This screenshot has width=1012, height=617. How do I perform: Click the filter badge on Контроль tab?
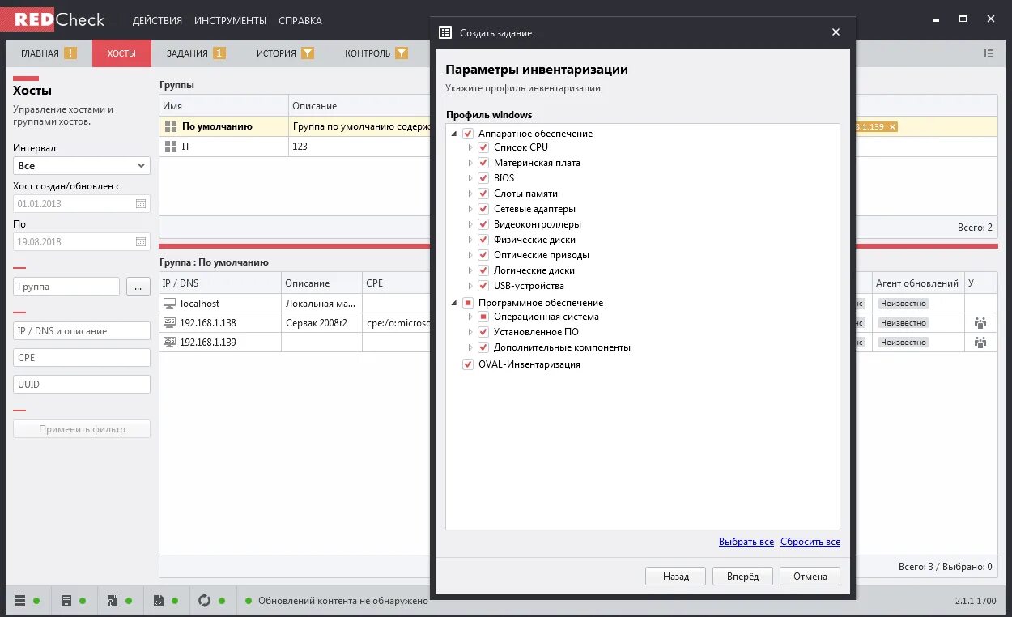click(402, 53)
